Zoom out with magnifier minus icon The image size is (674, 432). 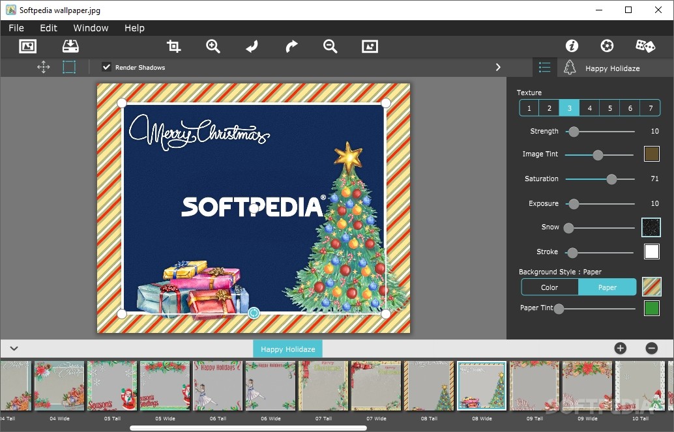pos(330,46)
